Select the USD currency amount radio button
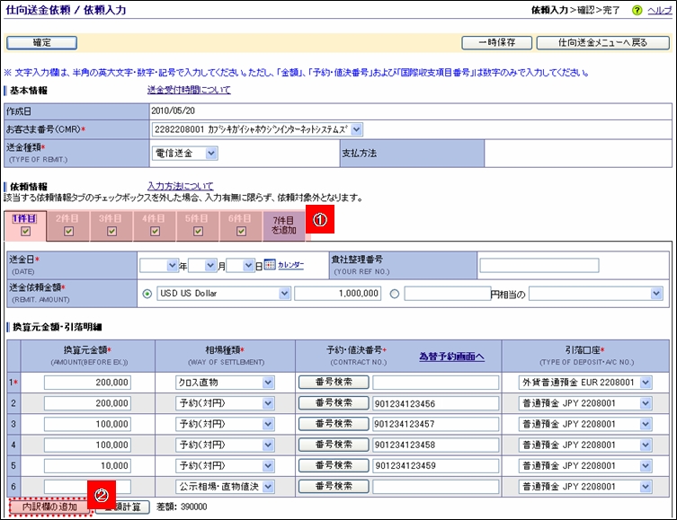Screen dimensions: 677x520 coord(147,294)
